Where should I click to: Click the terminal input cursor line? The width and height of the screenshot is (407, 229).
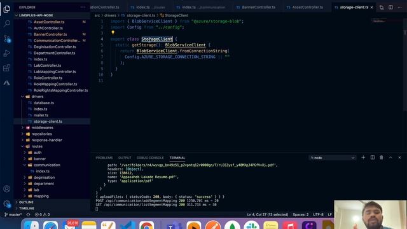pos(97,209)
